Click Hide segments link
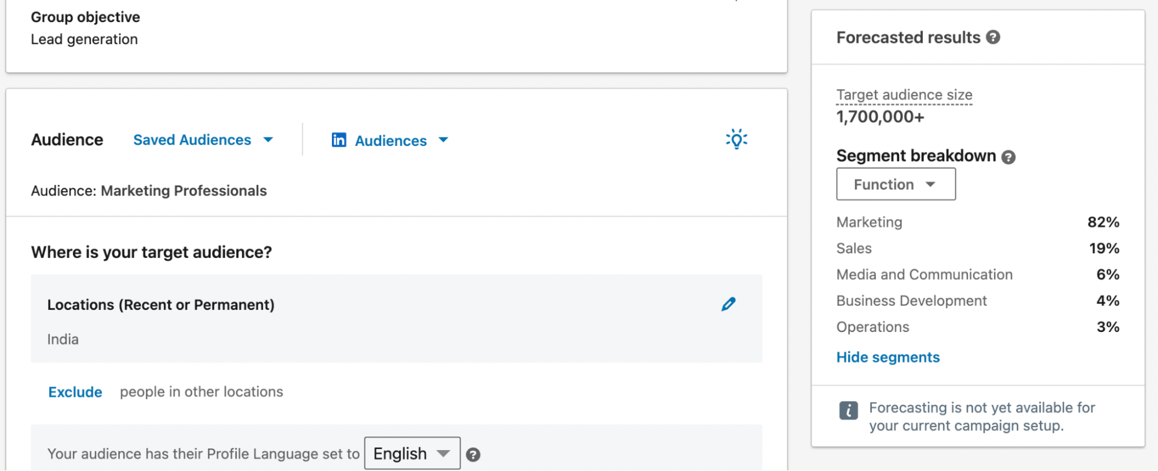Screen dimensions: 1158x471 click(x=888, y=357)
